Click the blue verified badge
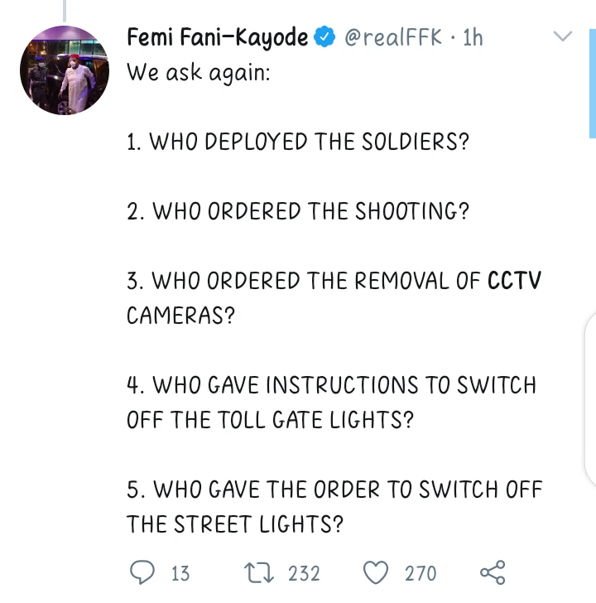Screen dimensions: 596x603 point(325,38)
